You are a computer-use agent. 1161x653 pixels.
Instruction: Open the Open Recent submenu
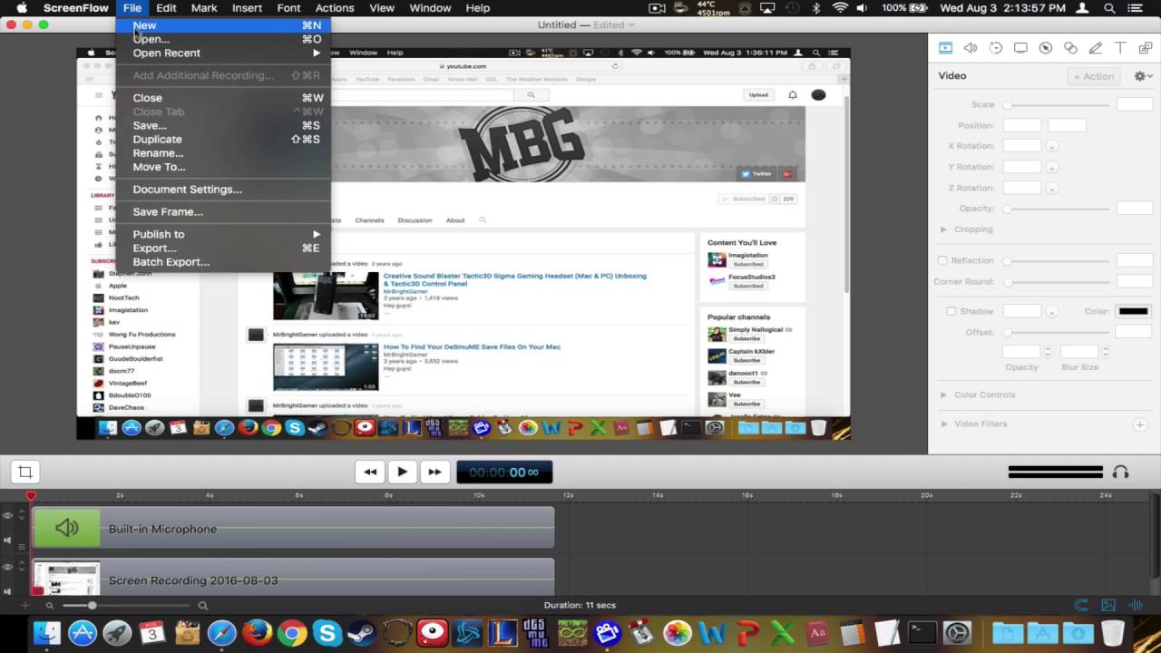tap(223, 53)
